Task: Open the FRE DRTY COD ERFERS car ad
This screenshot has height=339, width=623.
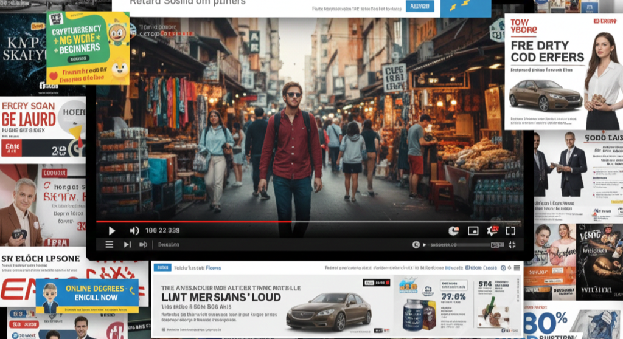Action: coord(563,72)
